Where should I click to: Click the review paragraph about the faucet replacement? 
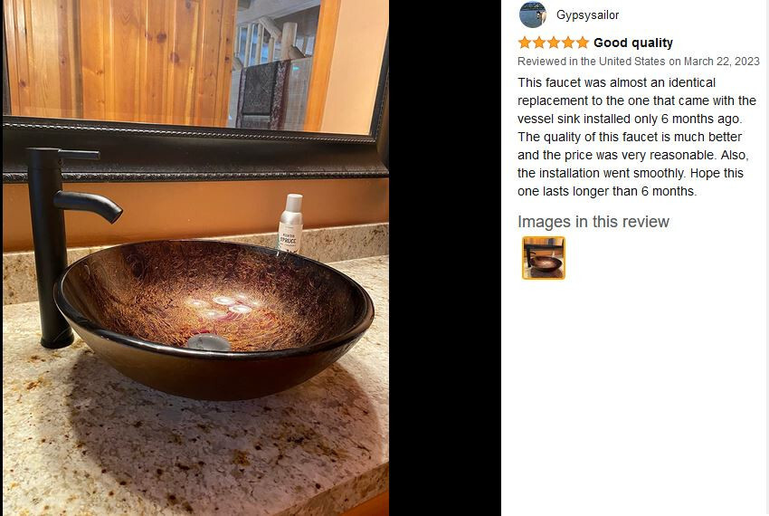637,137
